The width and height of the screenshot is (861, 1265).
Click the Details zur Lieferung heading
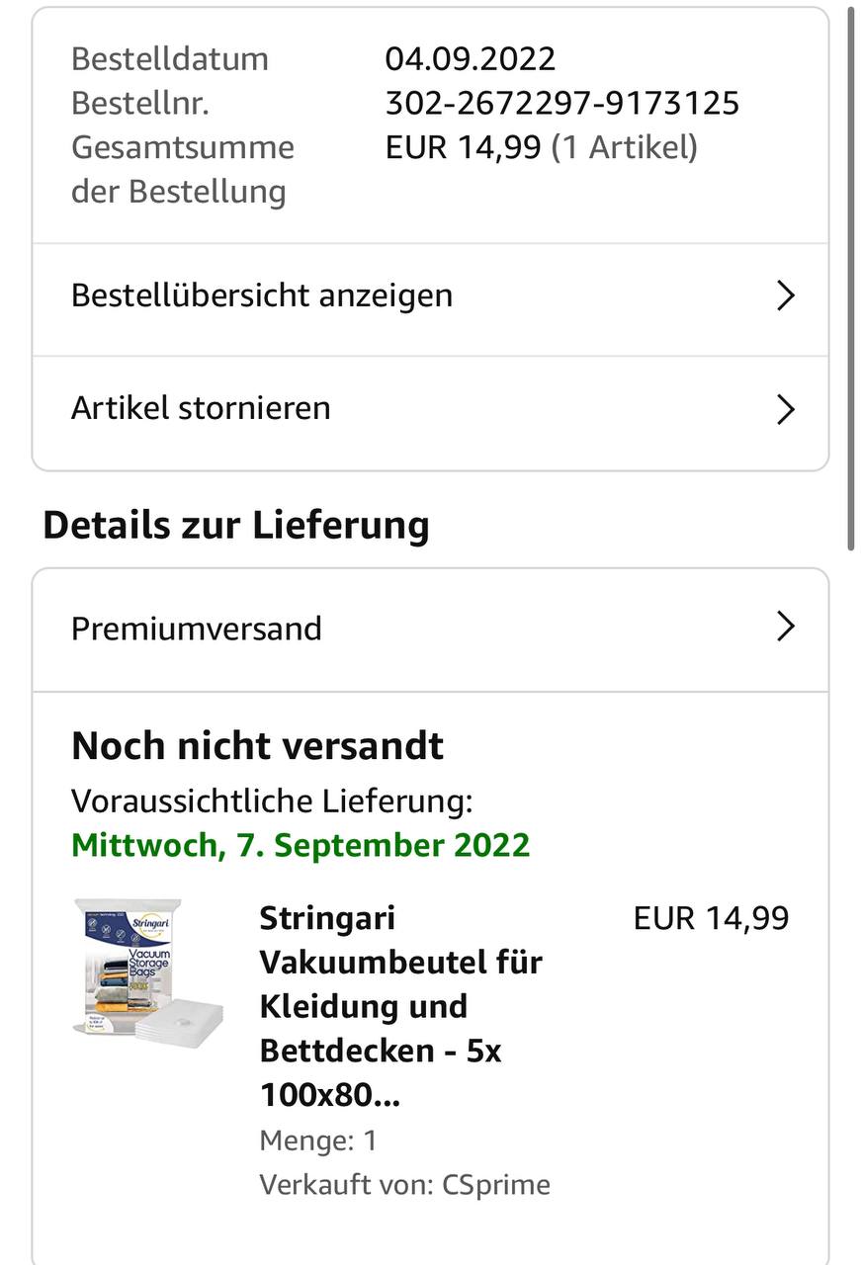235,525
